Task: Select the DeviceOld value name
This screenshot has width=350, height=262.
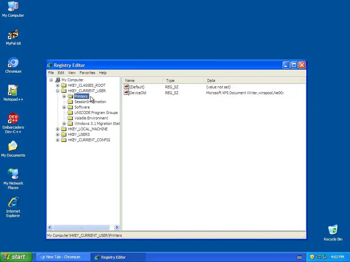Action: pos(138,93)
